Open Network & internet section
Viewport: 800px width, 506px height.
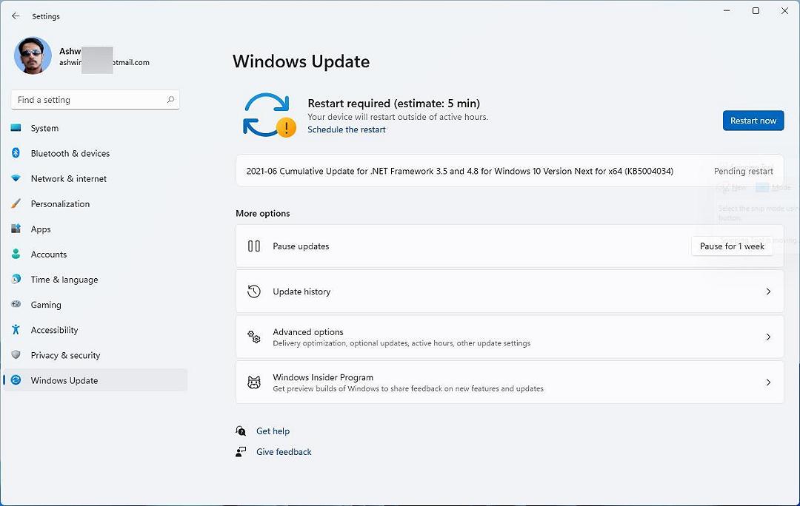pyautogui.click(x=69, y=179)
